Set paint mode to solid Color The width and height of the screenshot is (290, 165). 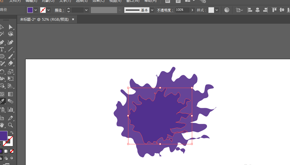(x=1, y=151)
